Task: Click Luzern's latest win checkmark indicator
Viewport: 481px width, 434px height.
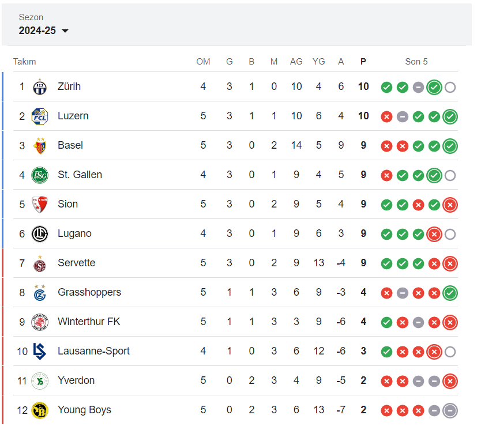Action: point(450,117)
